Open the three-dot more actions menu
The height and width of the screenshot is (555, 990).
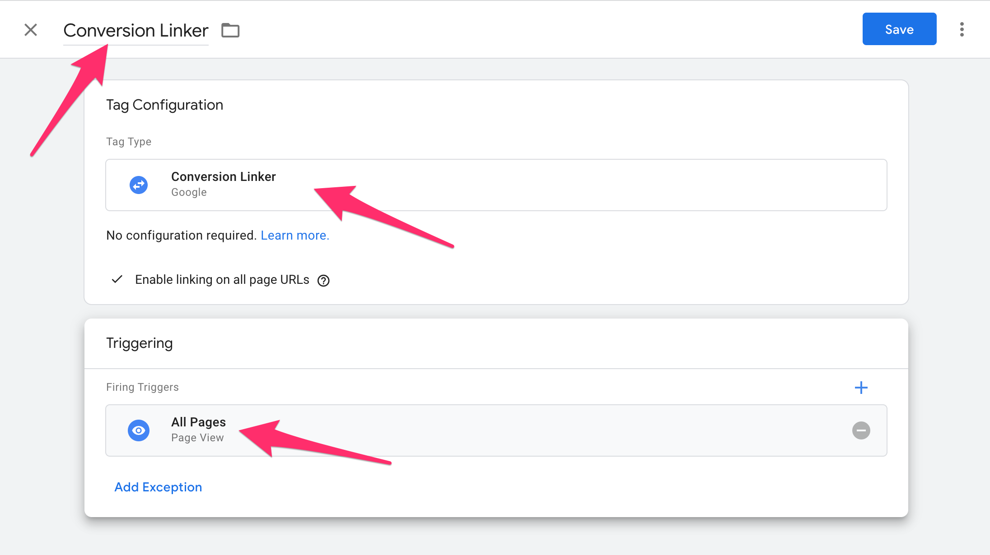(x=962, y=29)
